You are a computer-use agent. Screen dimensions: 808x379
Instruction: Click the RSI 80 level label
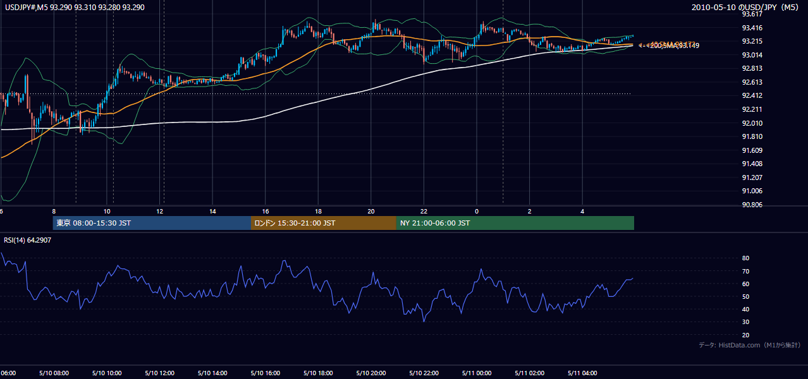pos(745,258)
